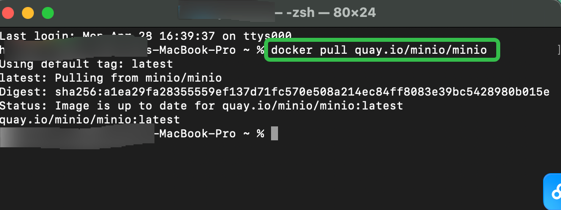Click the blurred hostname on the last prompt
561x210 pixels.
point(77,134)
